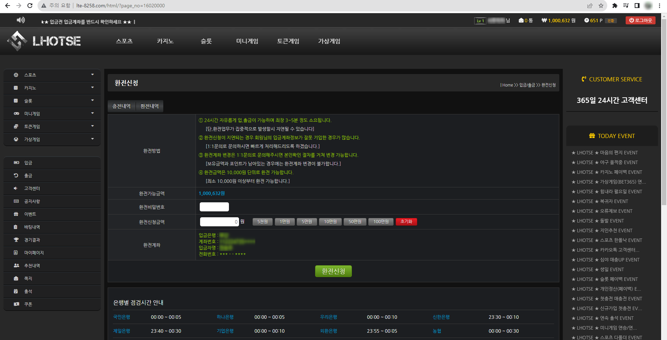Click the 출석 calendar sidebar icon

16,291
